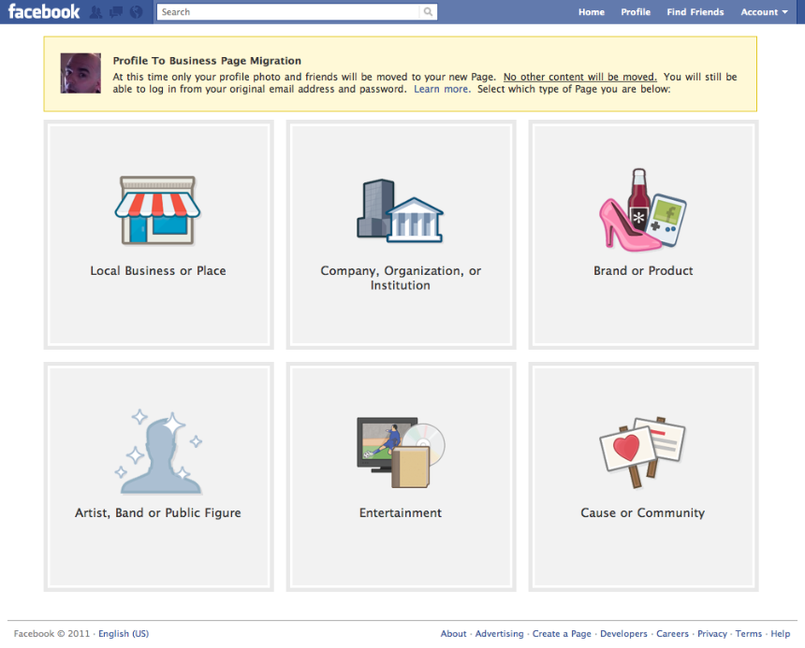805x648 pixels.
Task: Click the storefront icon for Local Business
Action: [157, 210]
